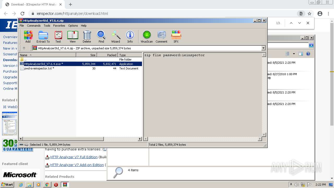The image size is (334, 188).
Task: Open HTTP Analyzer V7 Full Edition link
Action: [74, 157]
